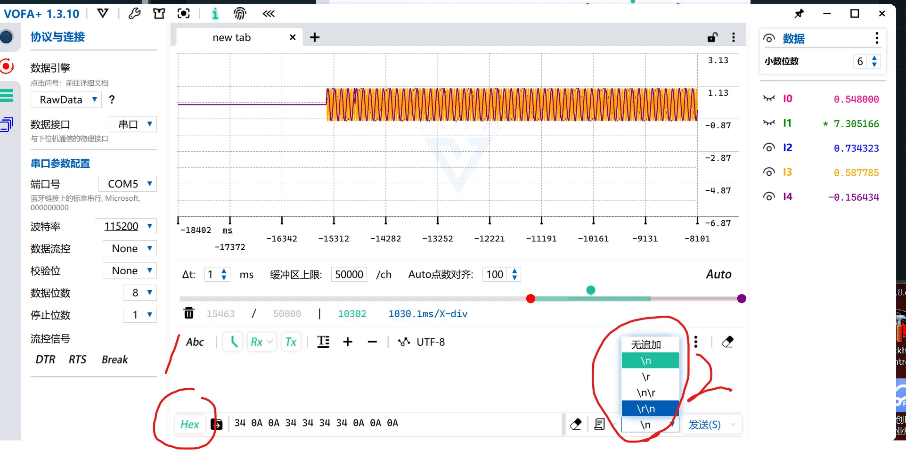Select the \n\r append option
The width and height of the screenshot is (906, 450).
[x=650, y=393]
